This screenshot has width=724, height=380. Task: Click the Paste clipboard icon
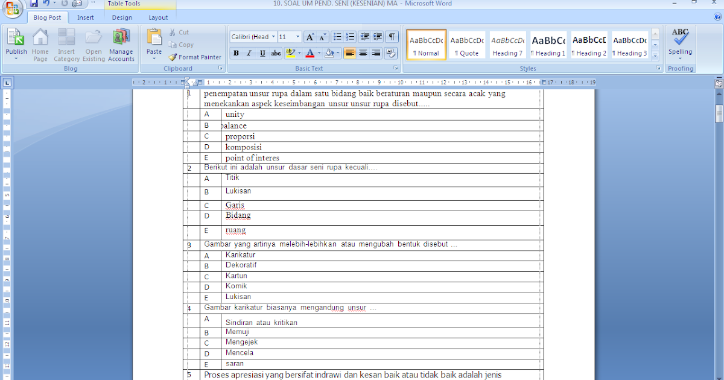tap(154, 37)
